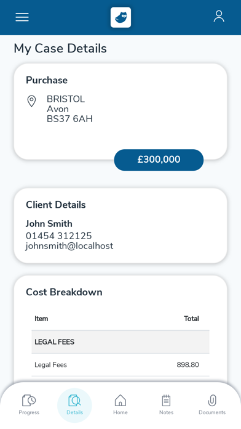Click the £300,000 price button
The width and height of the screenshot is (241, 429).
(159, 160)
